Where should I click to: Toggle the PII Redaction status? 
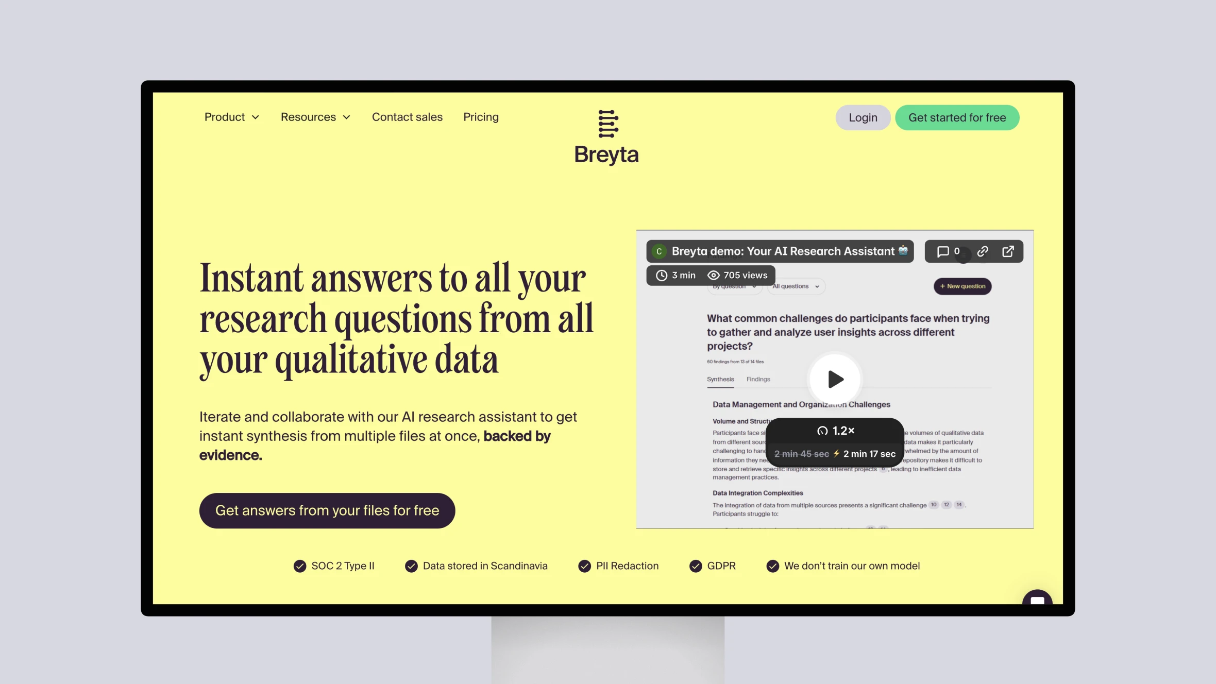pos(585,566)
